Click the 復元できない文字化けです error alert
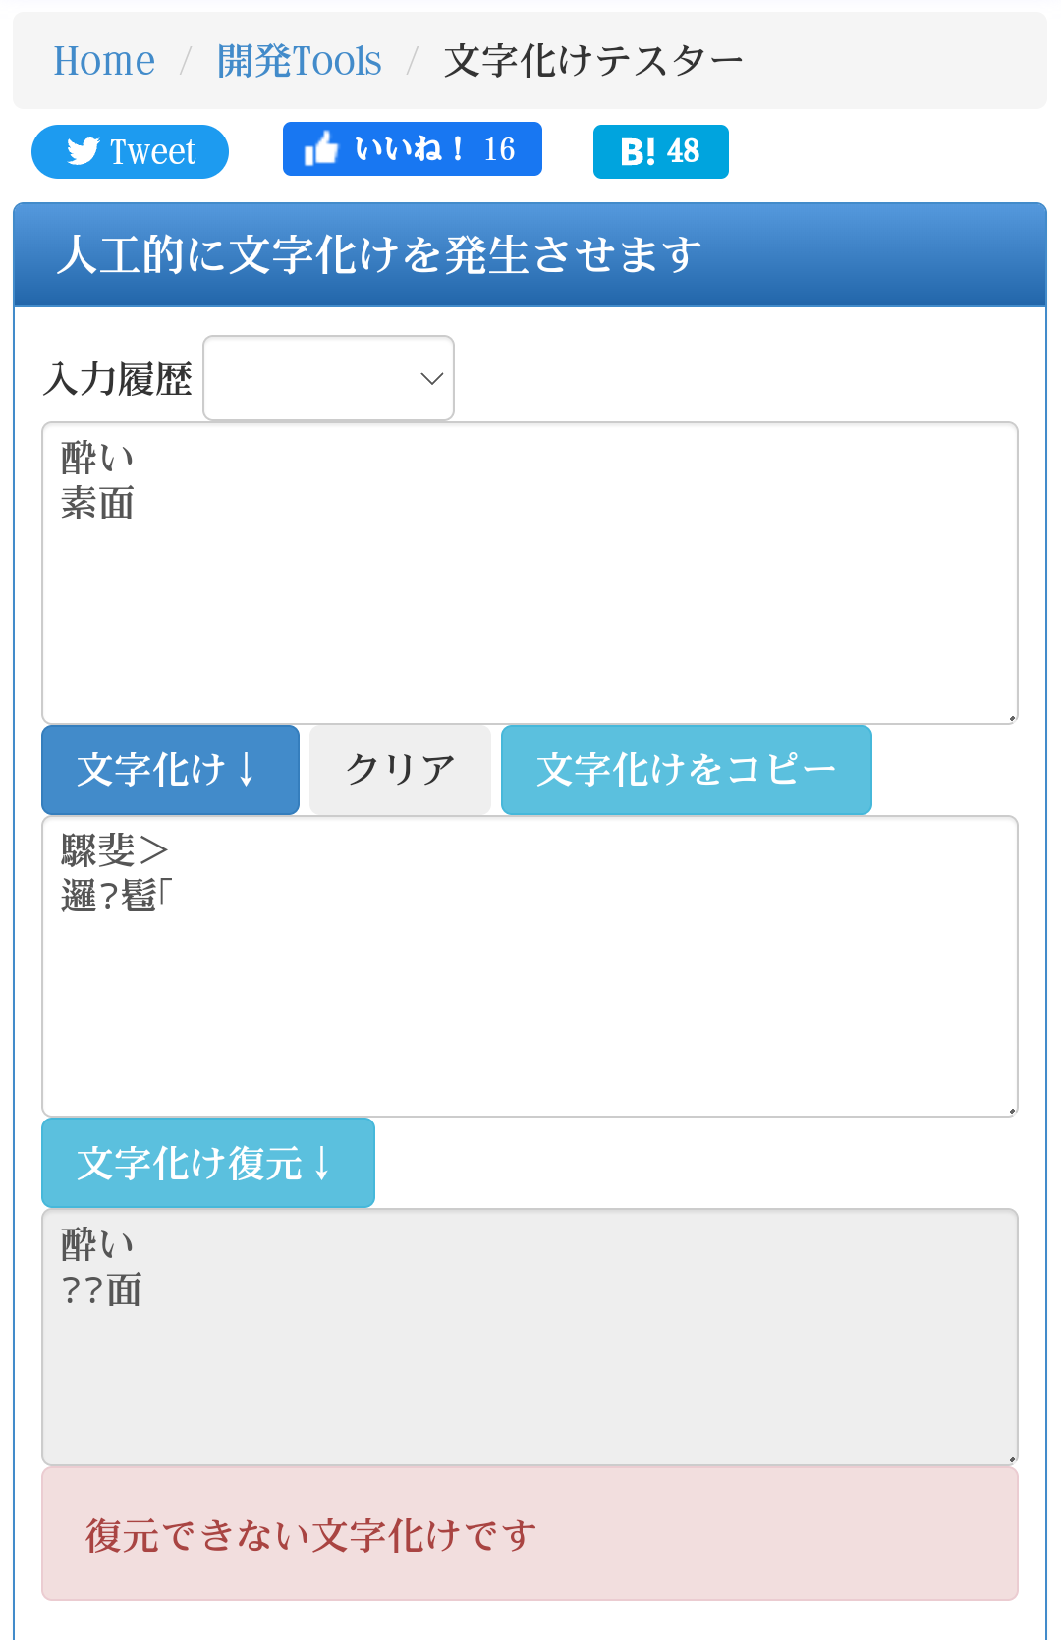Screen dimensions: 1061x1640 coord(530,1534)
